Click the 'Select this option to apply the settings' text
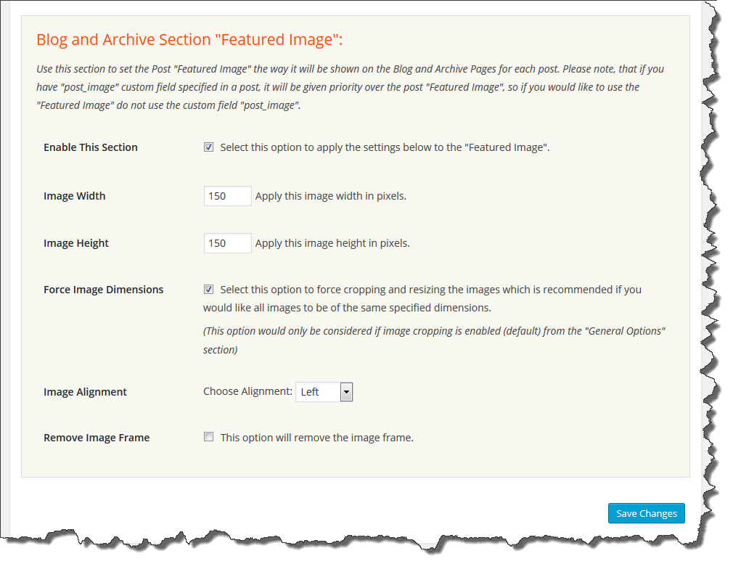Viewport: 733px width, 564px height. [385, 147]
